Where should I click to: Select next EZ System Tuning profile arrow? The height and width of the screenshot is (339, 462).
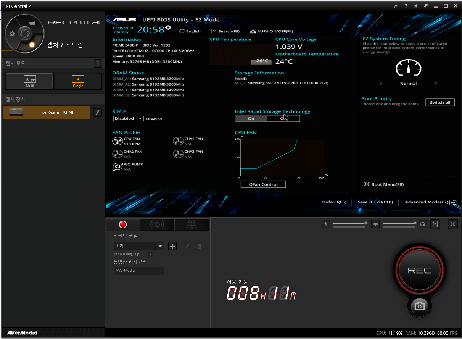[436, 84]
